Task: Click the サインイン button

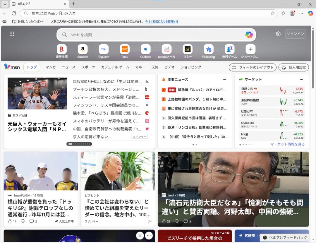Action: [295, 34]
